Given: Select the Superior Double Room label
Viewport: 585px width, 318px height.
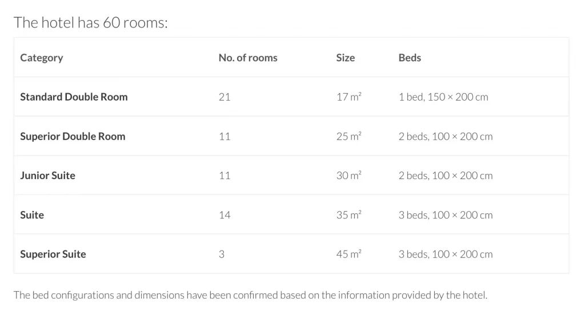Looking at the screenshot, I should point(73,136).
